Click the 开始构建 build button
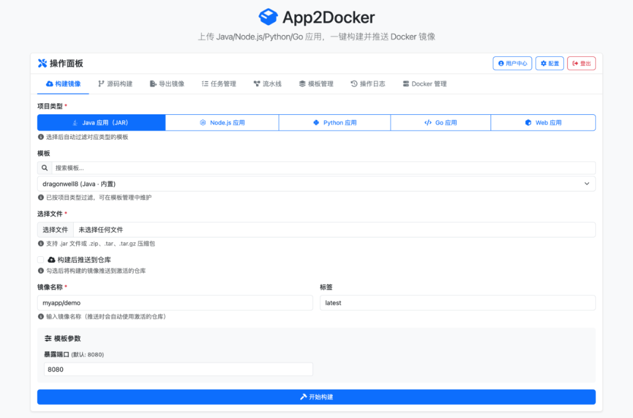Screen dimensions: 633x418 (316, 397)
